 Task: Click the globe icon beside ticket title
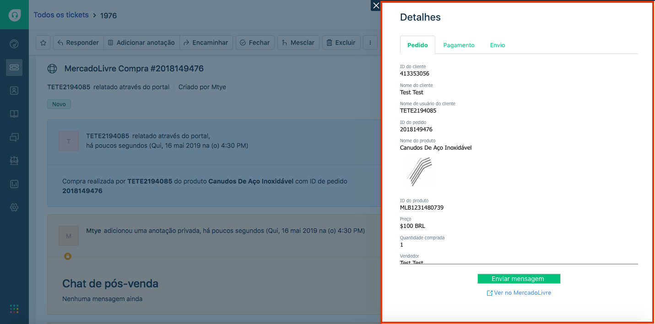pyautogui.click(x=52, y=69)
